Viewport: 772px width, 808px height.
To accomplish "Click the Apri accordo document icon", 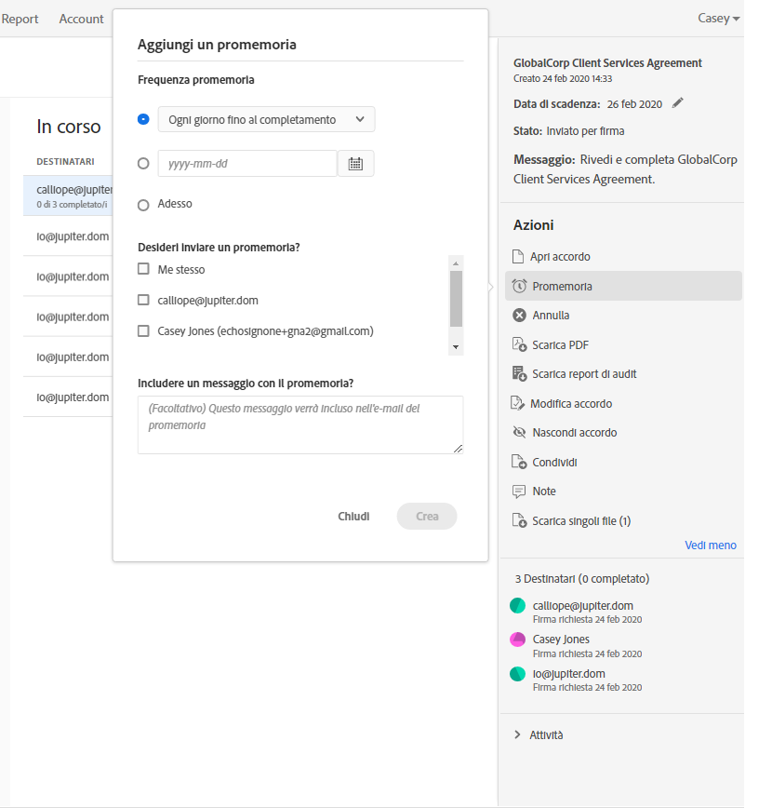I will click(519, 256).
